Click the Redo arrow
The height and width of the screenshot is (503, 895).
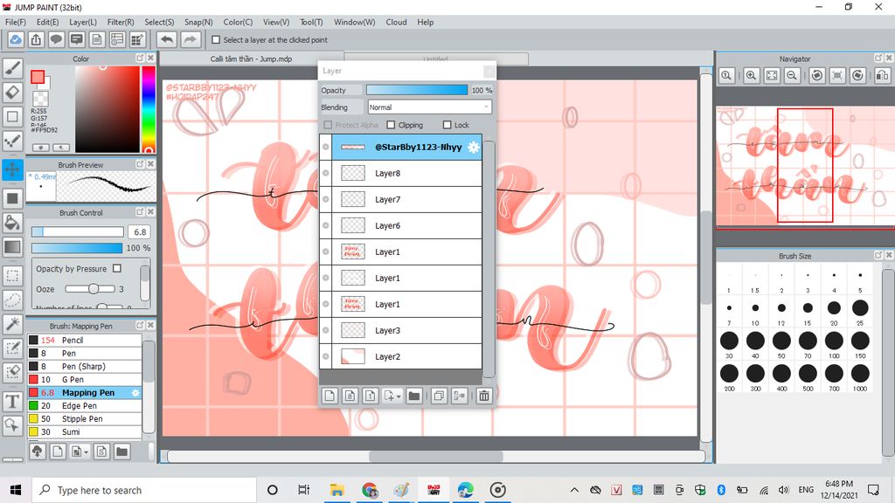(191, 40)
